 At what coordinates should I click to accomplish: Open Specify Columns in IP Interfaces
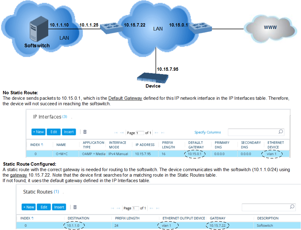click(x=208, y=132)
